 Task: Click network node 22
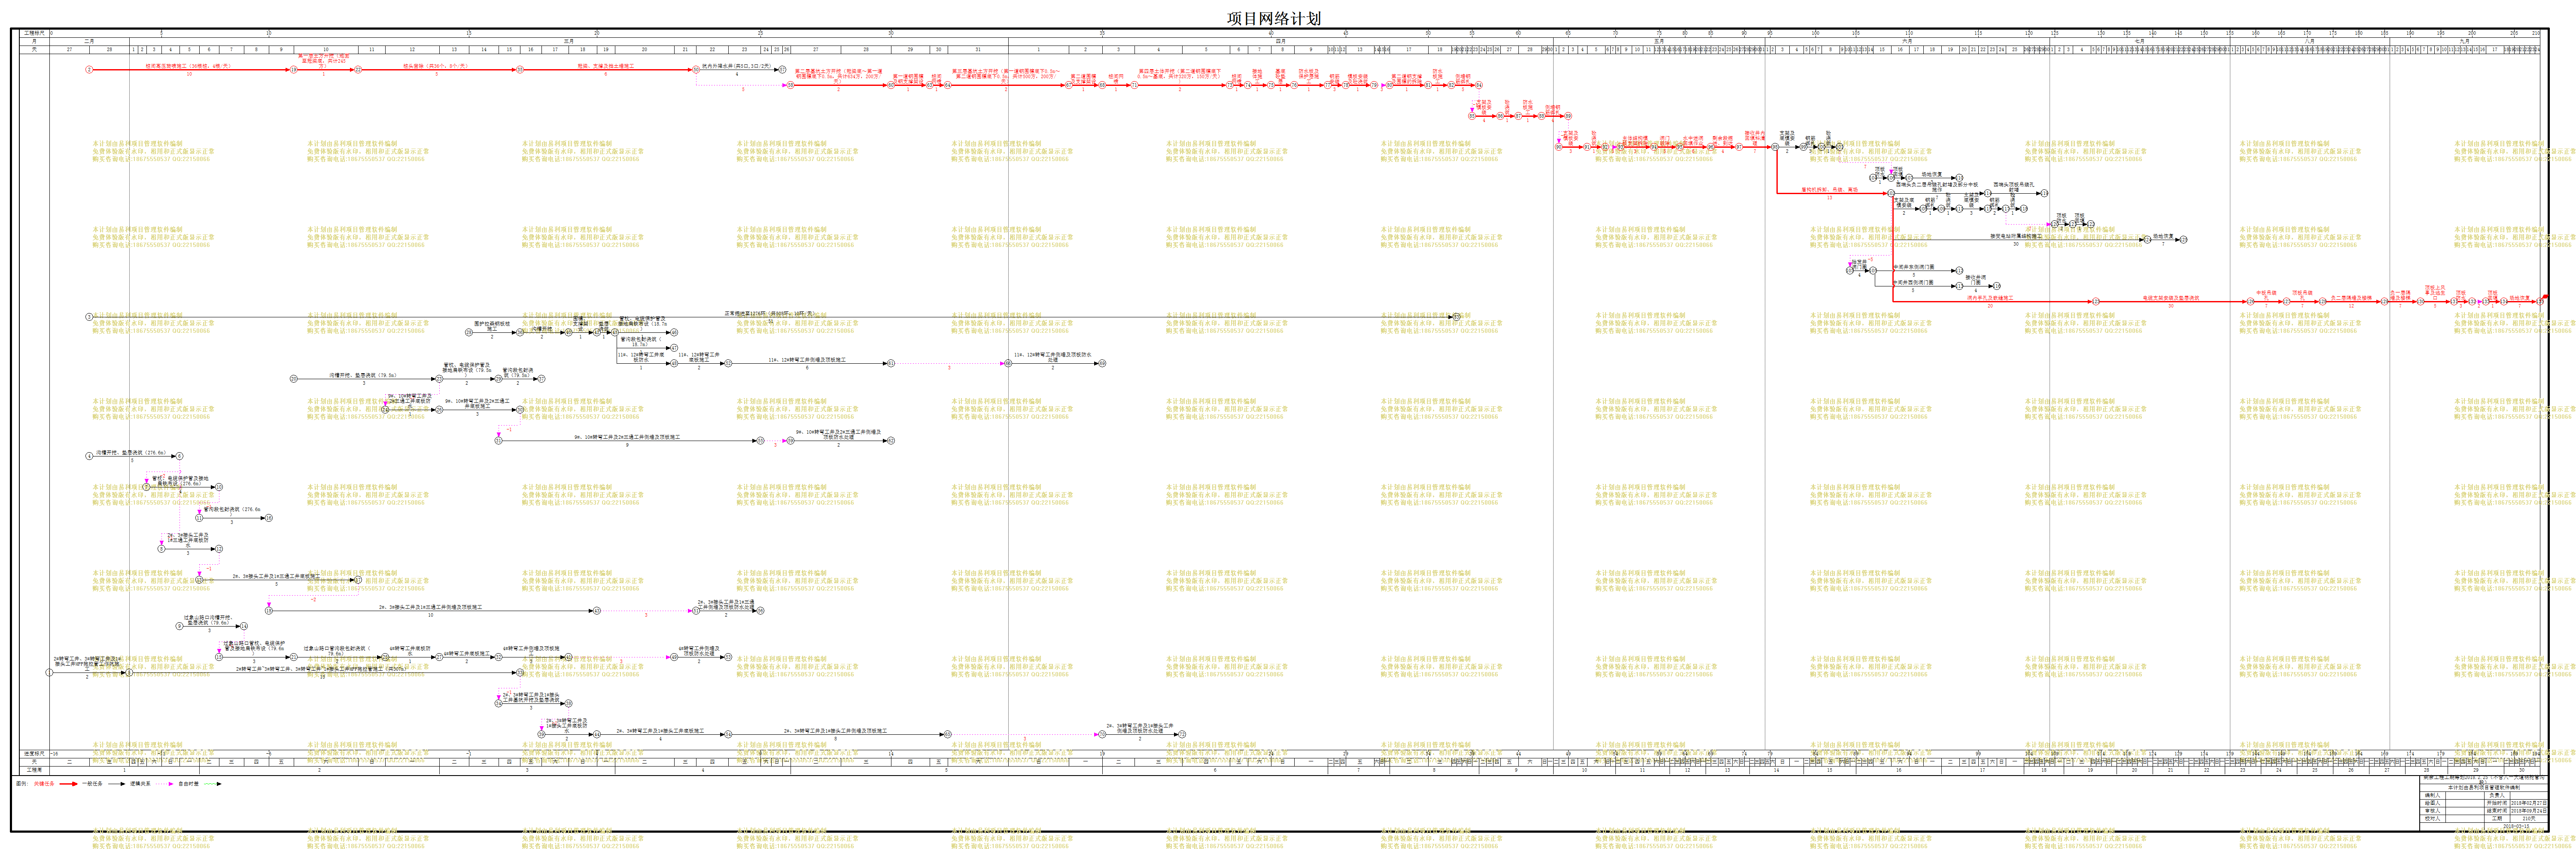(x=358, y=69)
